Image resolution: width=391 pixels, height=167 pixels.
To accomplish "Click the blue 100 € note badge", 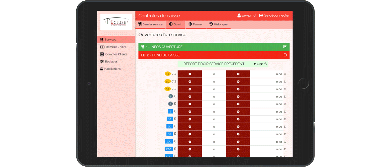I will point(169,141).
